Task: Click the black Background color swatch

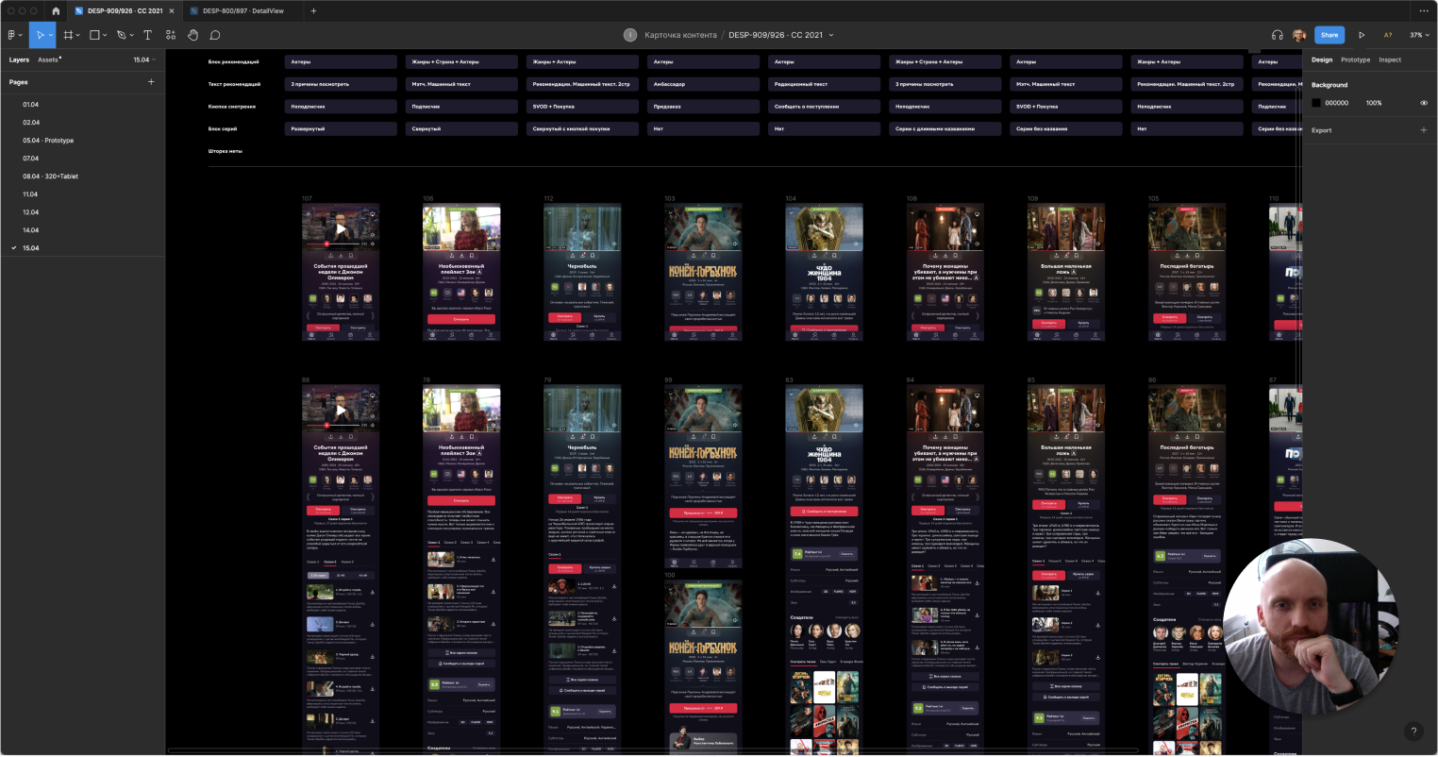Action: [1316, 103]
